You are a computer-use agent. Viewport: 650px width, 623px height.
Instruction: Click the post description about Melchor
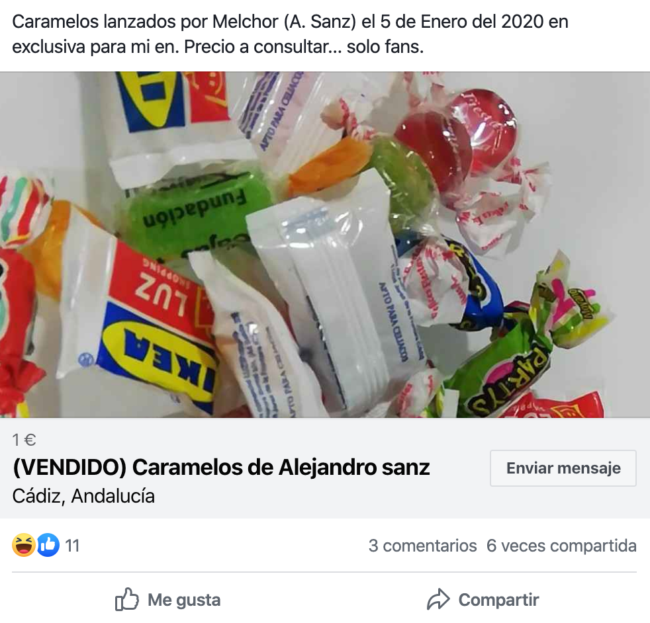(290, 34)
